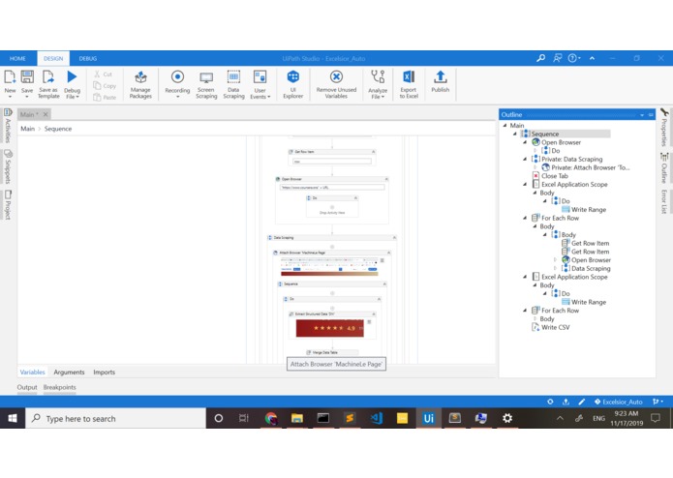Collapse Private: Data Scraping node in Outline
673x478 pixels.
pos(525,159)
